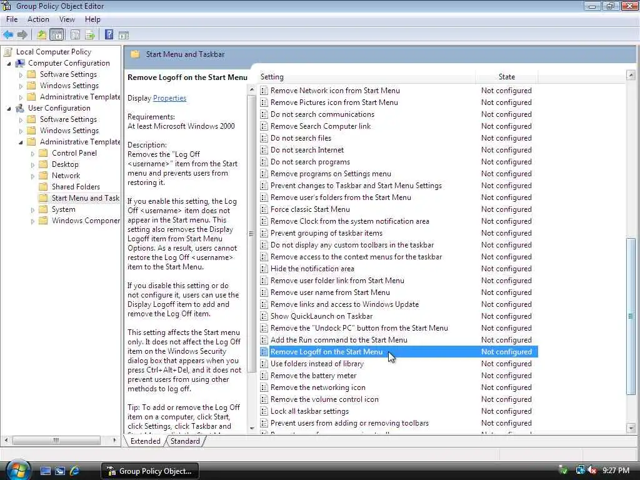This screenshot has width=640, height=480.
Task: Open Help via blue question mark icon
Action: 109,35
